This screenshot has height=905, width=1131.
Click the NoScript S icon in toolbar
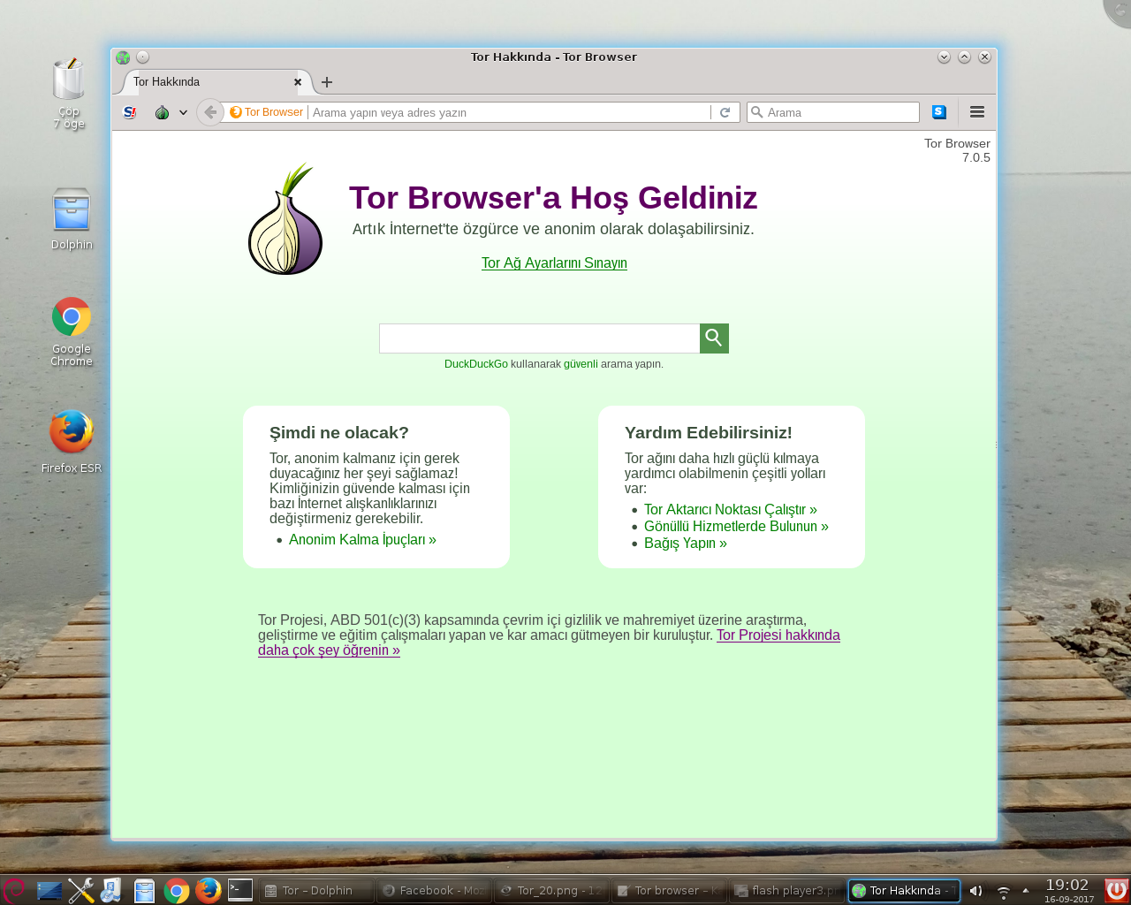point(129,112)
